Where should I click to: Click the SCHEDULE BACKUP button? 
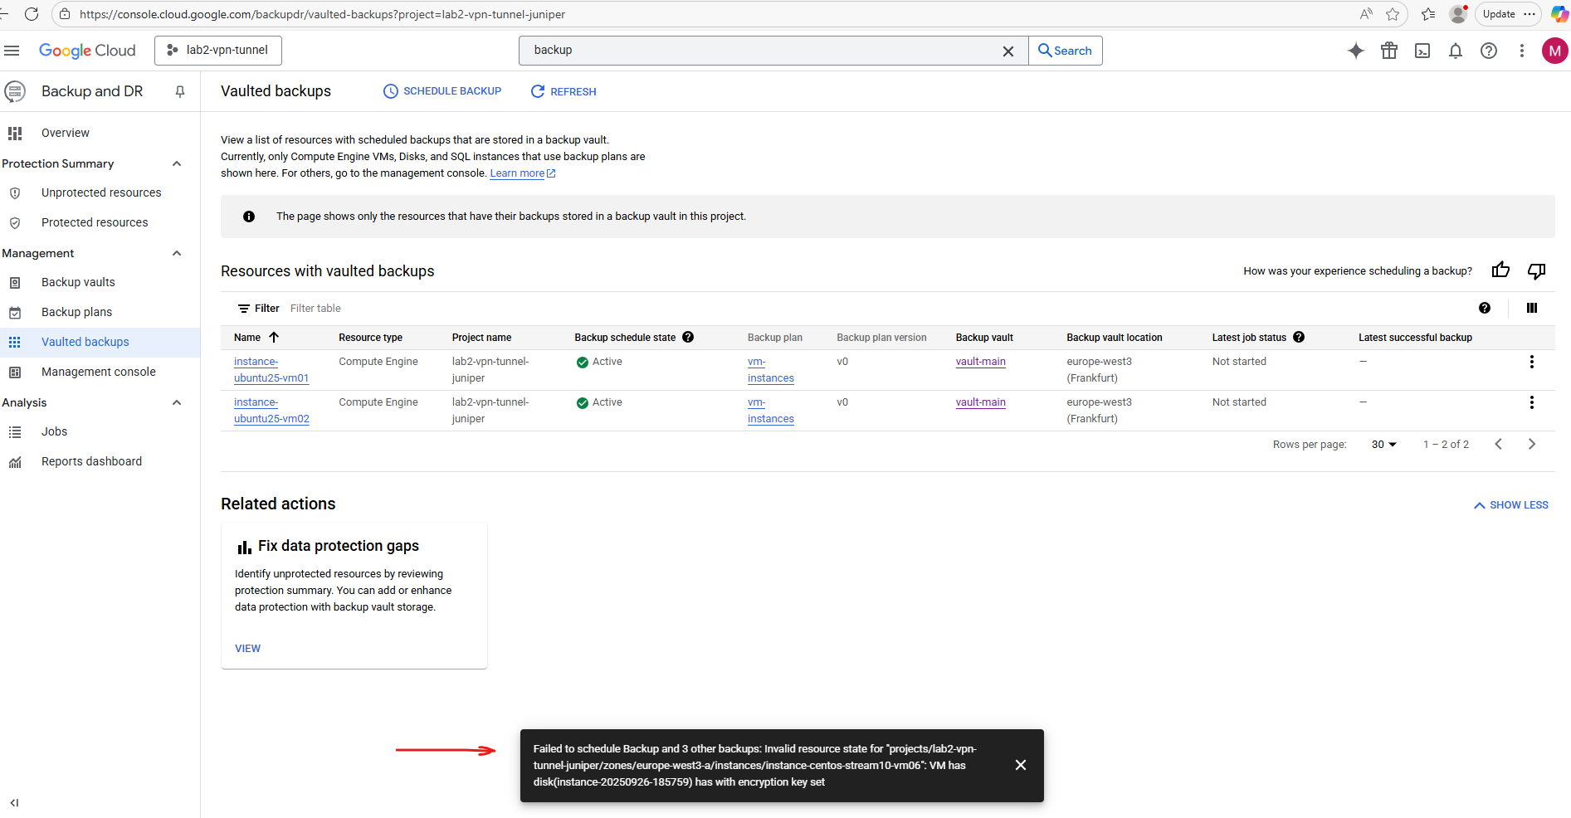(x=442, y=91)
